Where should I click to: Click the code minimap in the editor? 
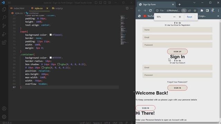click(124, 30)
